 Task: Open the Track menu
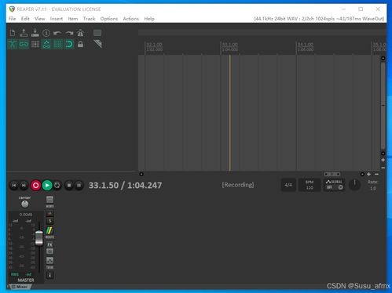[x=89, y=19]
